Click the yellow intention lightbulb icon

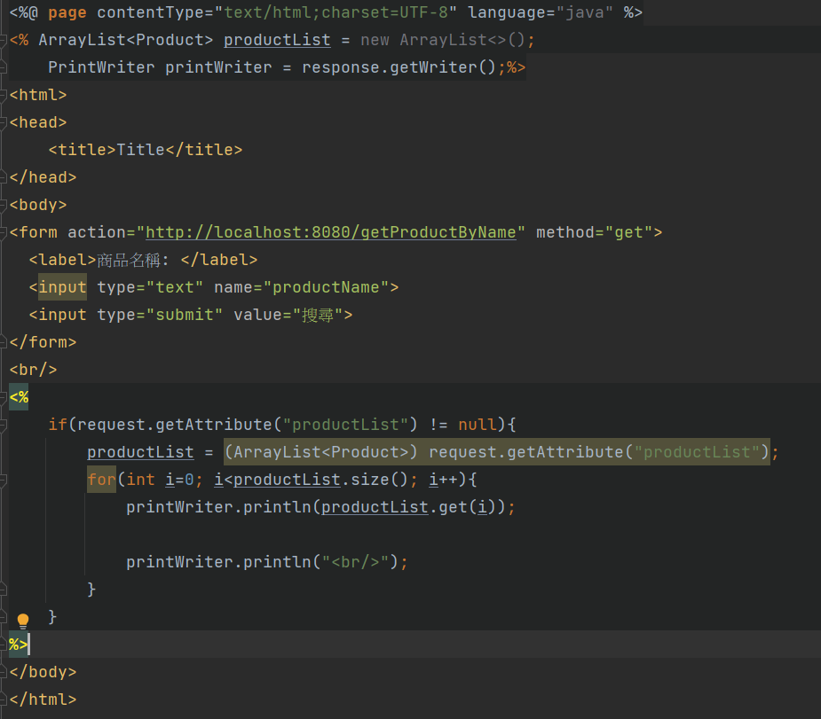(23, 621)
